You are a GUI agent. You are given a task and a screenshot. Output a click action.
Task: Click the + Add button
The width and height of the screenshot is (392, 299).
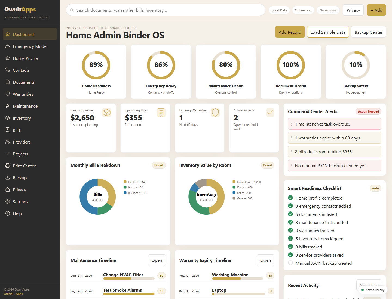click(376, 10)
